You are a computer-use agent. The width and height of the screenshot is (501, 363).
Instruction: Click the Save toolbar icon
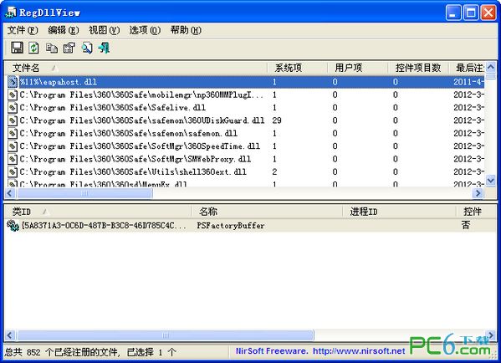pos(17,48)
